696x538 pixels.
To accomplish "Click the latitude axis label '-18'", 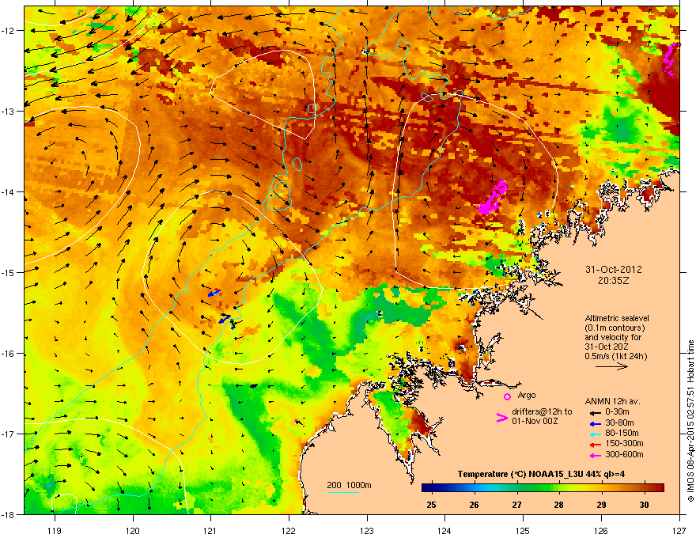I will [x=6, y=514].
